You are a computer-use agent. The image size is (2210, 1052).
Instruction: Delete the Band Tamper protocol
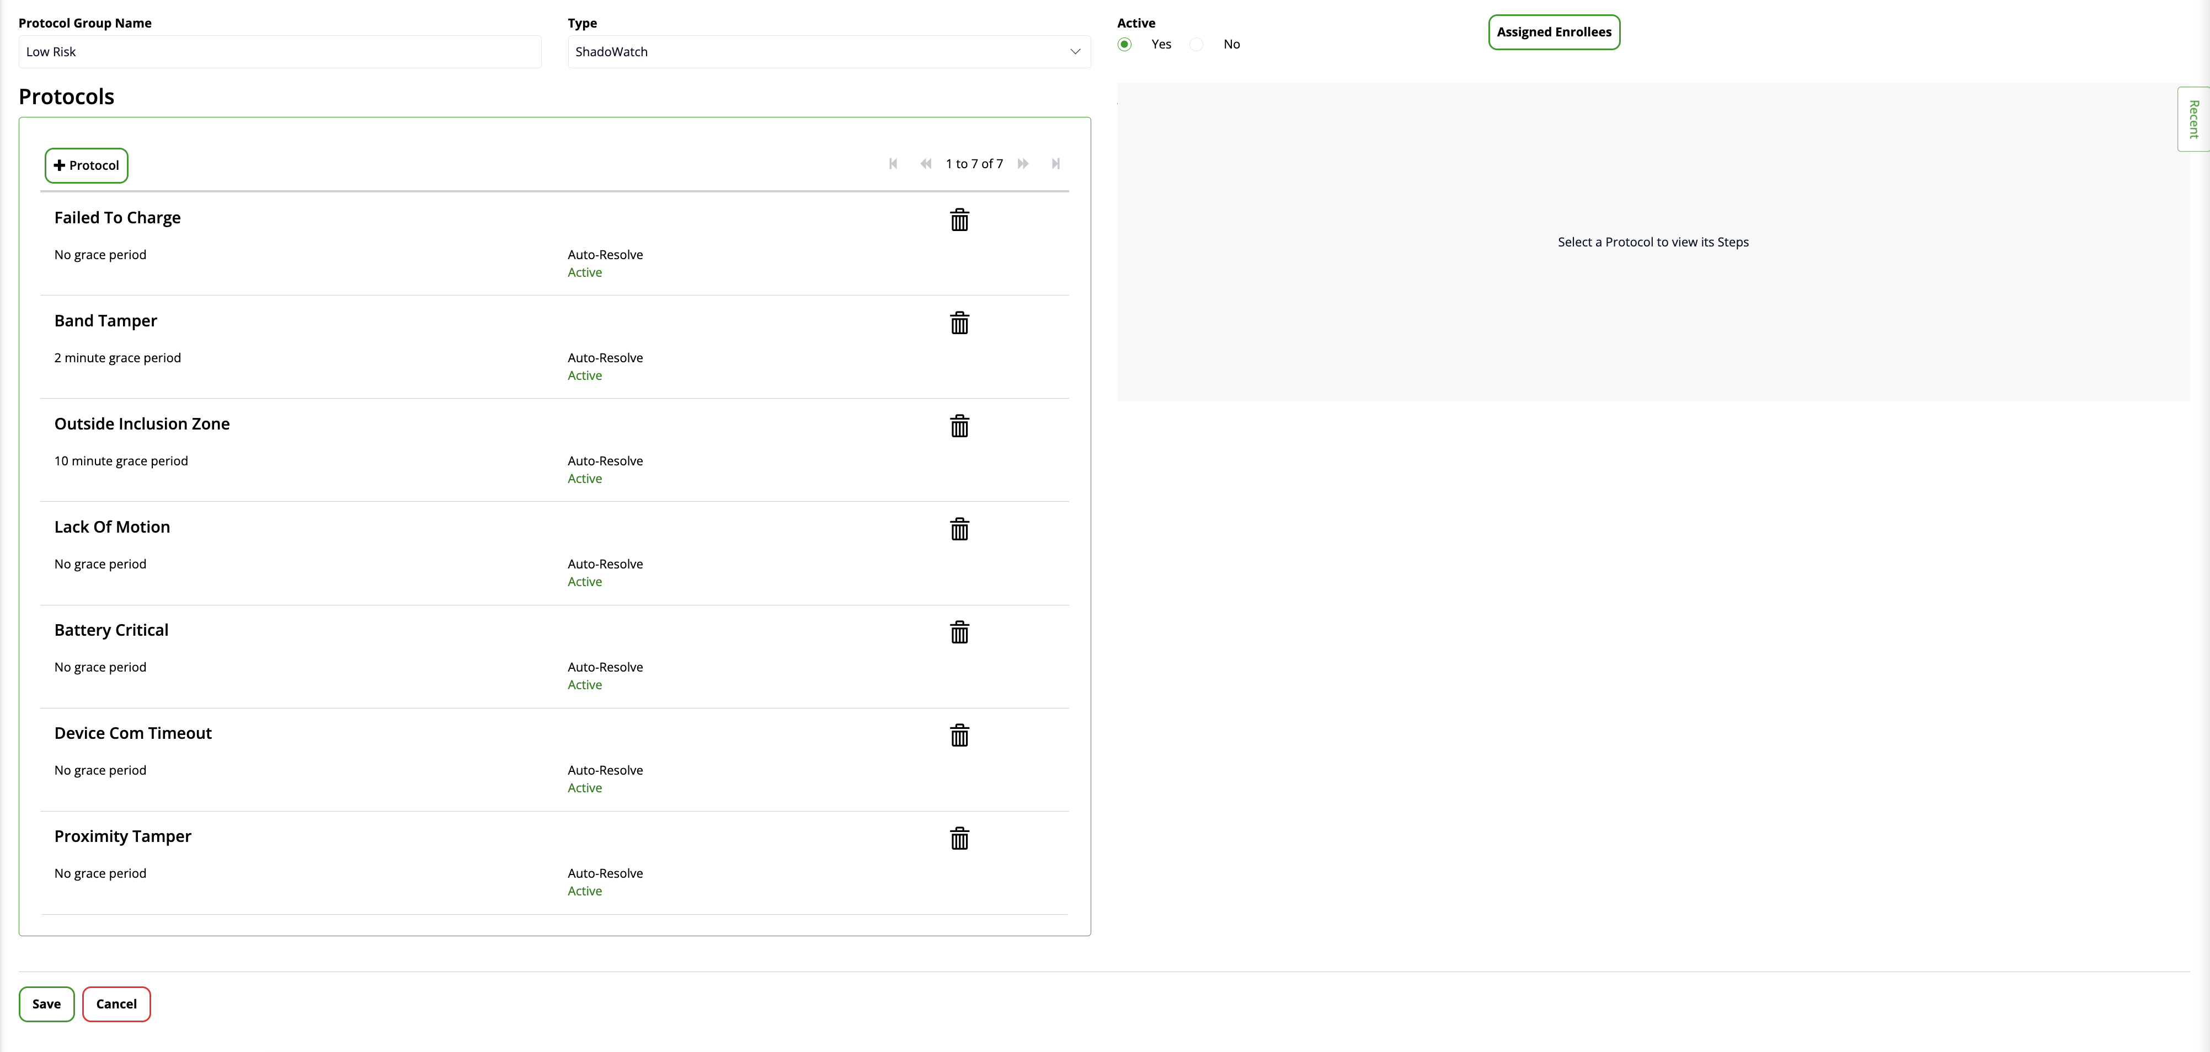pyautogui.click(x=959, y=323)
